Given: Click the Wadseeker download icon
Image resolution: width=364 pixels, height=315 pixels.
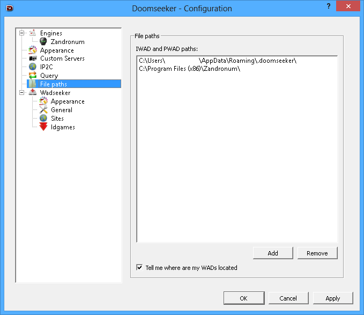Looking at the screenshot, I should [33, 92].
